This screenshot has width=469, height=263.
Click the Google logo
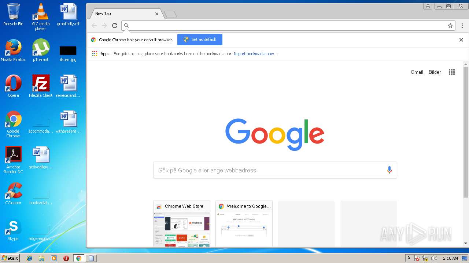(x=275, y=134)
